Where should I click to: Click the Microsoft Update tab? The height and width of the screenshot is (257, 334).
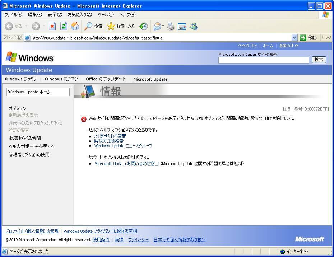tap(150, 79)
